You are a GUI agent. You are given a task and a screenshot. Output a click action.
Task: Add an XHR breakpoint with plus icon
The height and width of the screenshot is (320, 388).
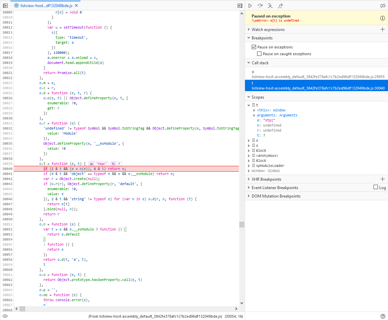[x=382, y=179]
